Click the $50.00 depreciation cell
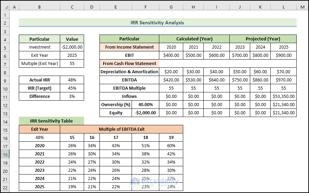This screenshot has height=193, width=309. (240, 72)
